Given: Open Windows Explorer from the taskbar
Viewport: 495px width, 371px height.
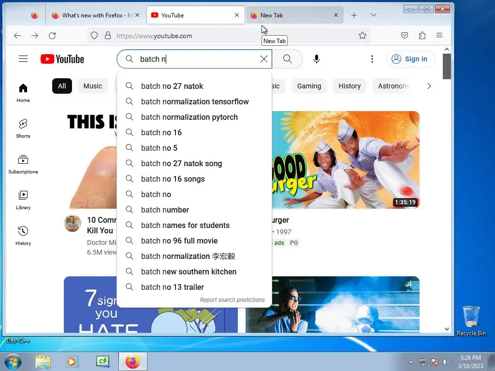Looking at the screenshot, I should click(43, 362).
